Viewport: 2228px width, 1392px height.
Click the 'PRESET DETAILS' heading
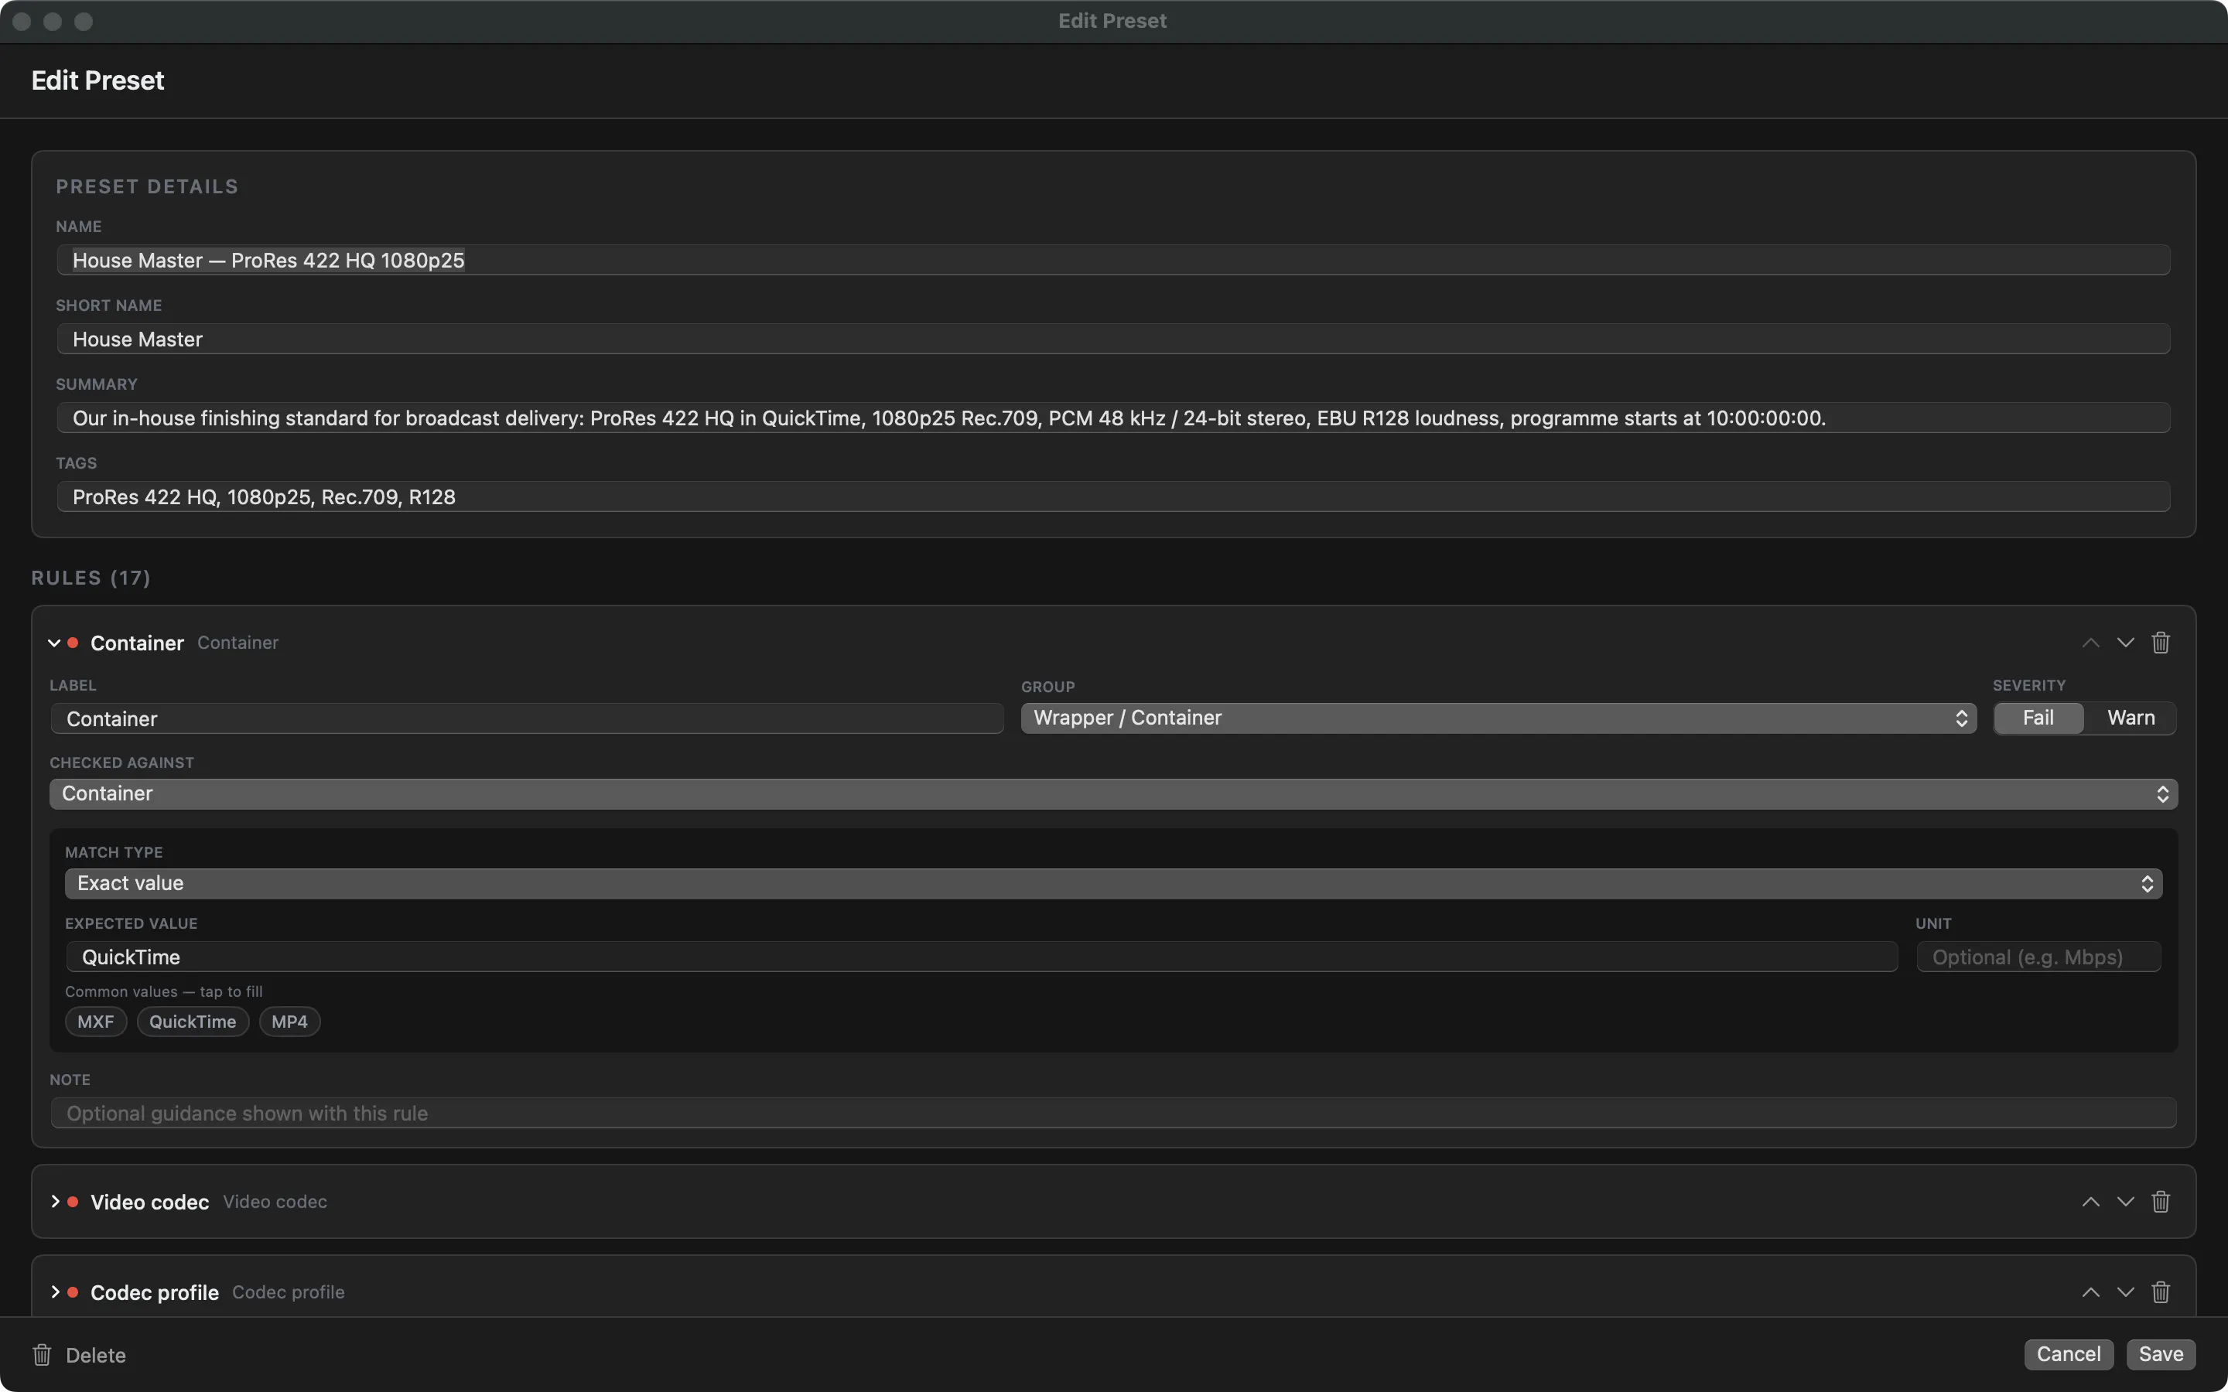point(147,186)
